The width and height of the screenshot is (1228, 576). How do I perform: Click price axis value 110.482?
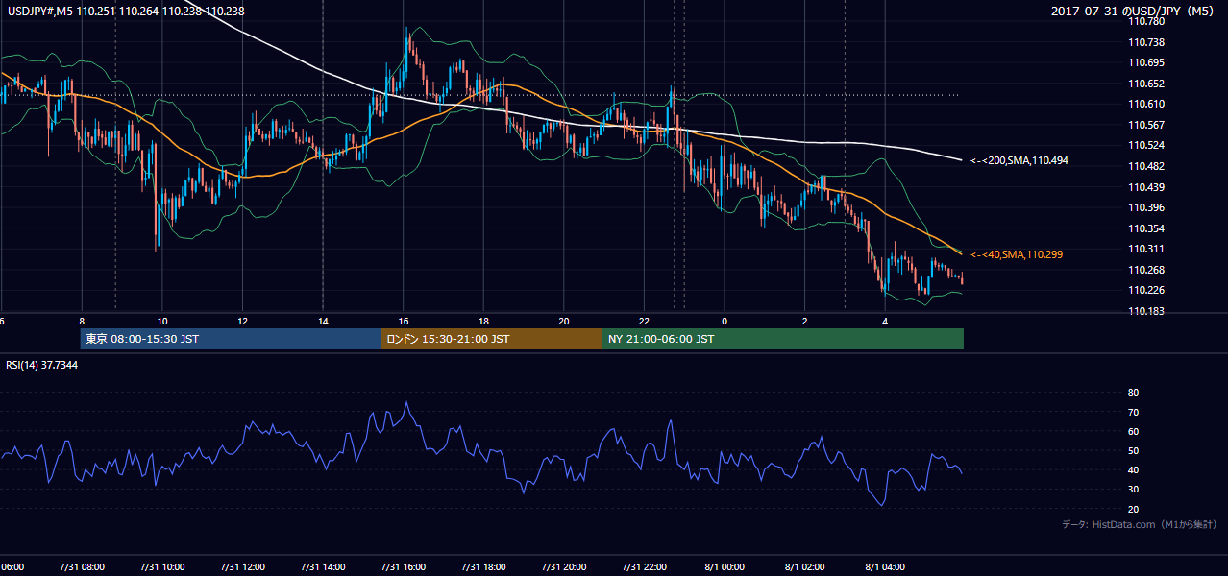[x=1145, y=166]
